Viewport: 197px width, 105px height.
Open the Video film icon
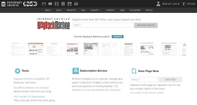click(57, 4)
